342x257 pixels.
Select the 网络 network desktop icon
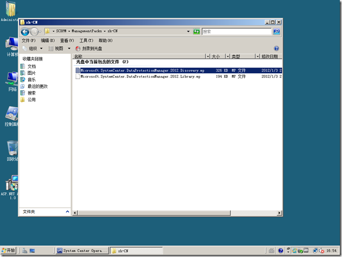pos(12,81)
